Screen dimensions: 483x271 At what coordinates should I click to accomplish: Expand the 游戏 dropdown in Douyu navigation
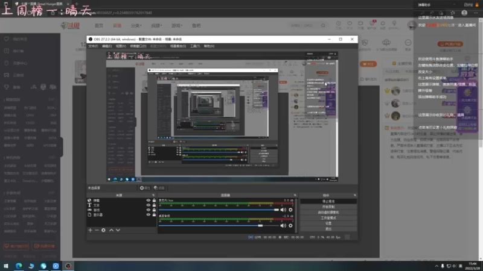(x=177, y=25)
